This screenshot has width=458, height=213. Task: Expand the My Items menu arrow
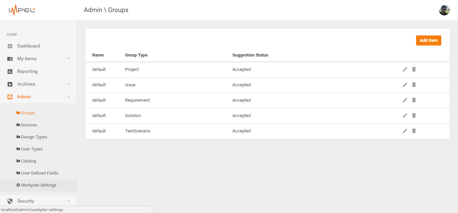tap(69, 59)
